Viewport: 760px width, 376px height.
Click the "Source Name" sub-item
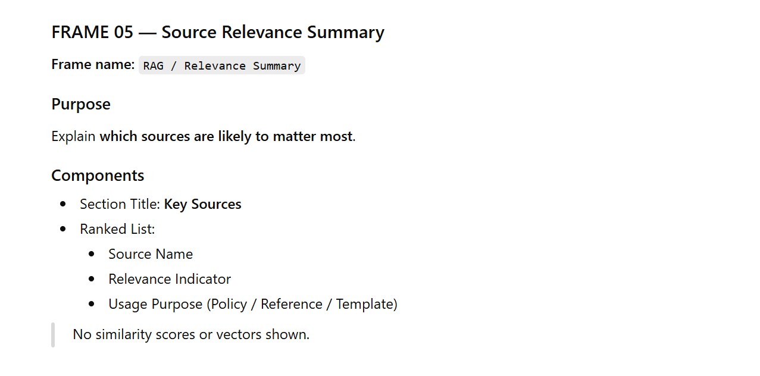click(x=151, y=254)
